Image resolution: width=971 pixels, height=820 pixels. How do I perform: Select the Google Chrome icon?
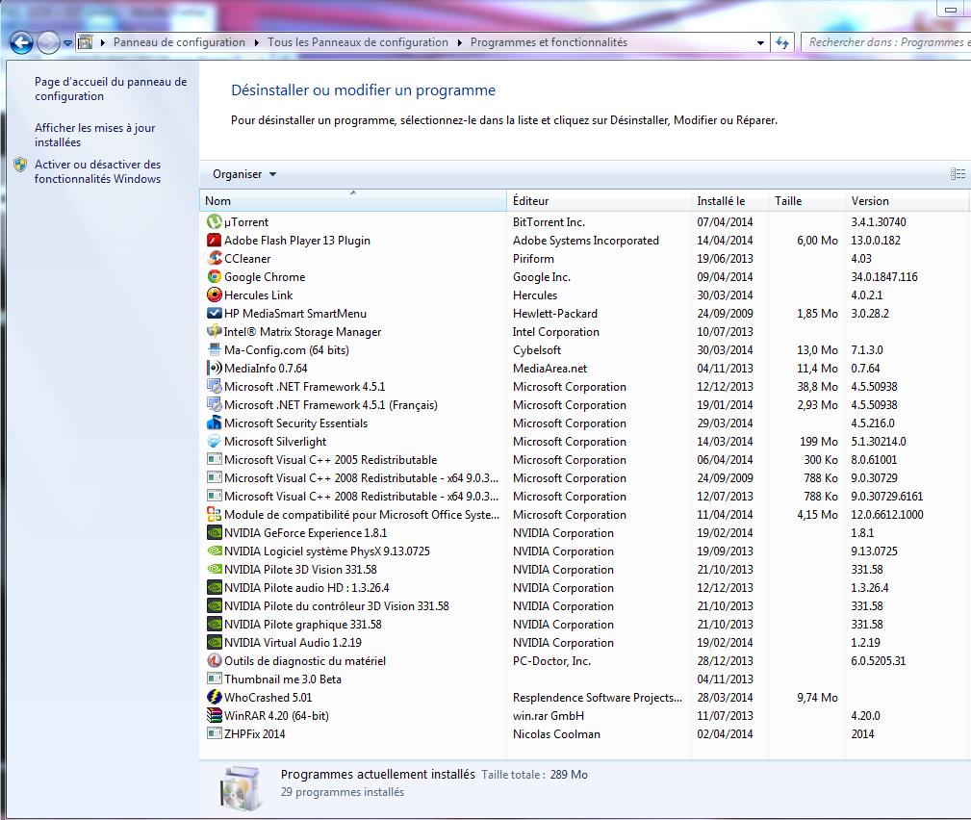pos(215,277)
